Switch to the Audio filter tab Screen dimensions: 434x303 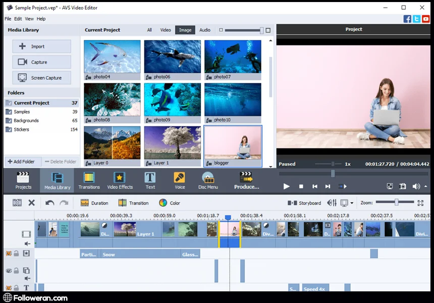(x=204, y=30)
